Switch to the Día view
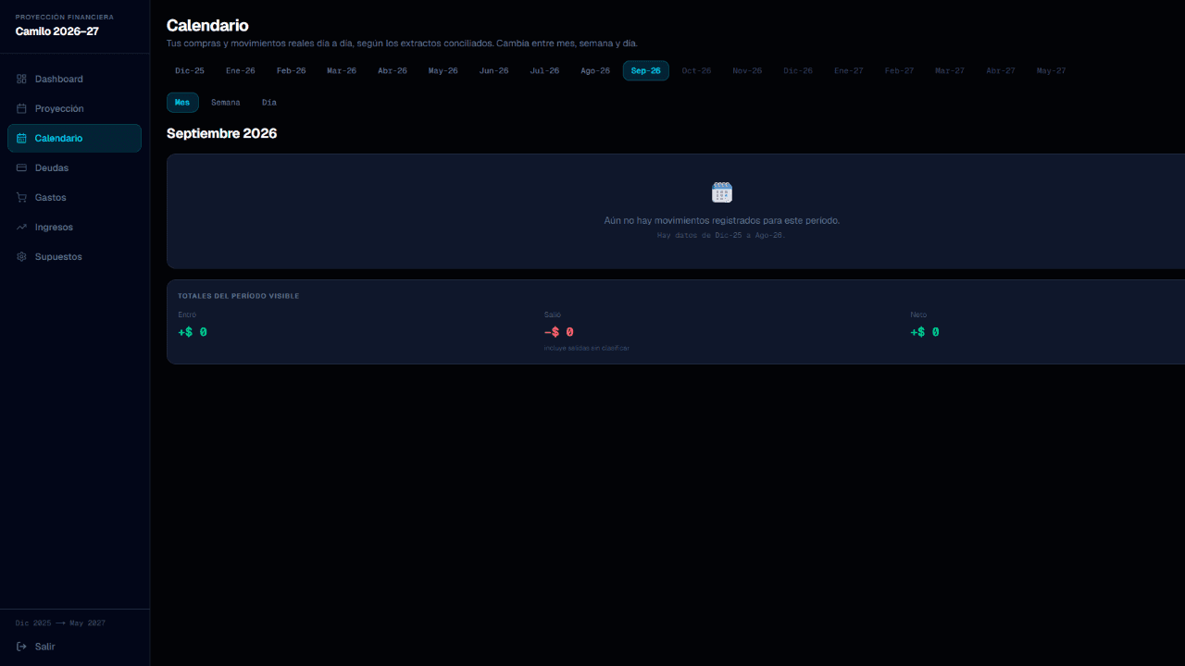1185x666 pixels. point(269,102)
